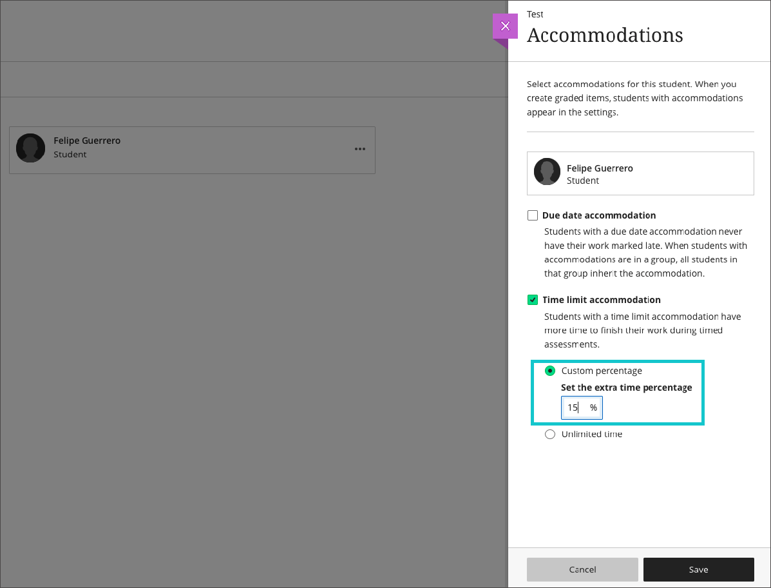The image size is (771, 588).
Task: Click the Accommodations panel heading
Action: tap(605, 35)
